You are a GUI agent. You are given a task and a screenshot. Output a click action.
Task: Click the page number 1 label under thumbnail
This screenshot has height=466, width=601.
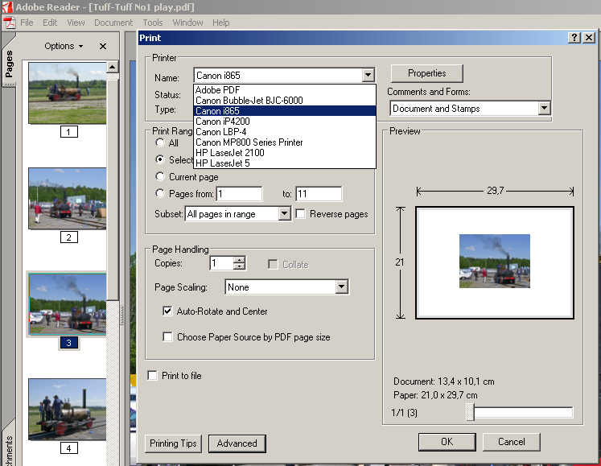point(69,132)
